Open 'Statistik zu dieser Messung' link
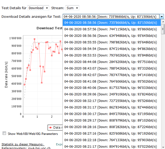The width and height of the screenshot is (165, 149). pyautogui.click(x=23, y=144)
